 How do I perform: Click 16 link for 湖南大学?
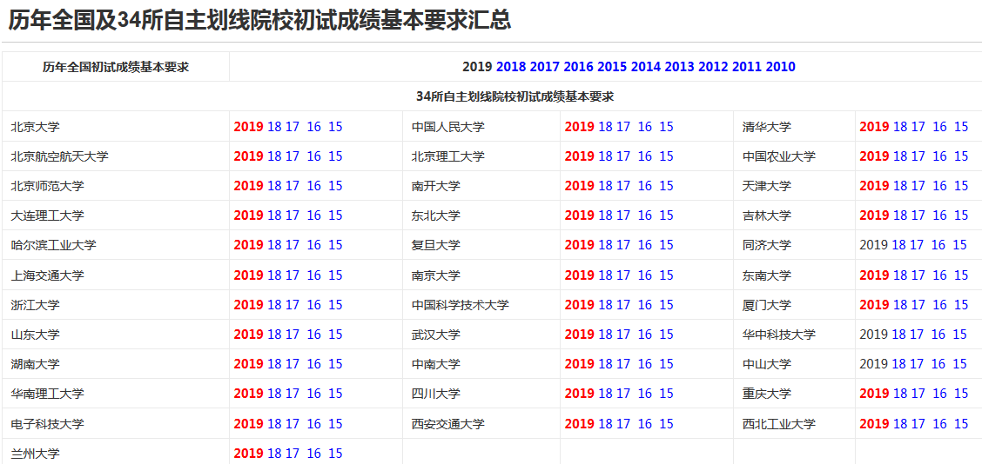pos(313,364)
